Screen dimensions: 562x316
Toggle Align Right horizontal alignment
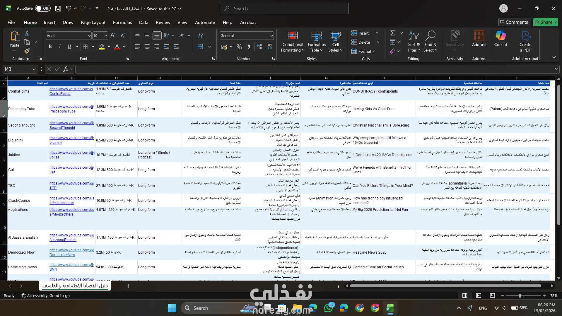click(x=157, y=47)
